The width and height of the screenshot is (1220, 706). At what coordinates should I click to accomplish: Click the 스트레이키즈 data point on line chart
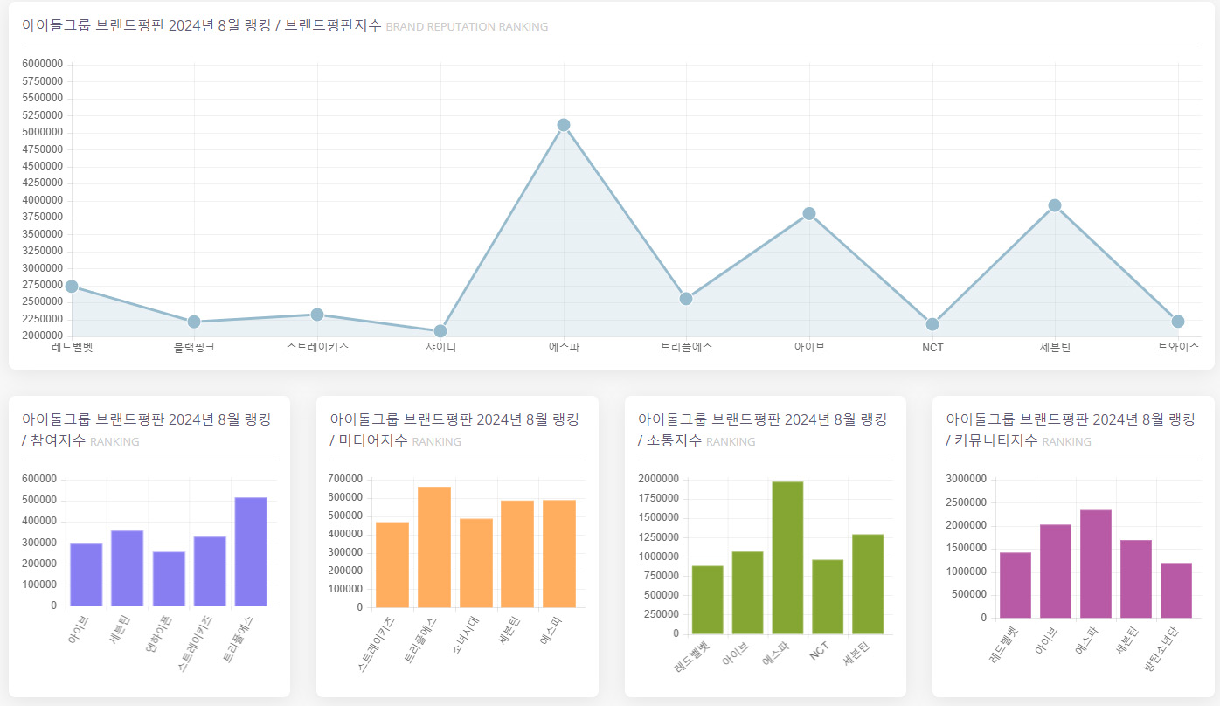coord(317,315)
